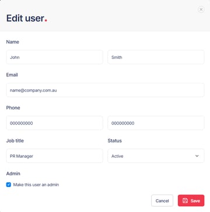Image resolution: width=210 pixels, height=212 pixels.
Task: Click into the Email address field
Action: pos(105,90)
